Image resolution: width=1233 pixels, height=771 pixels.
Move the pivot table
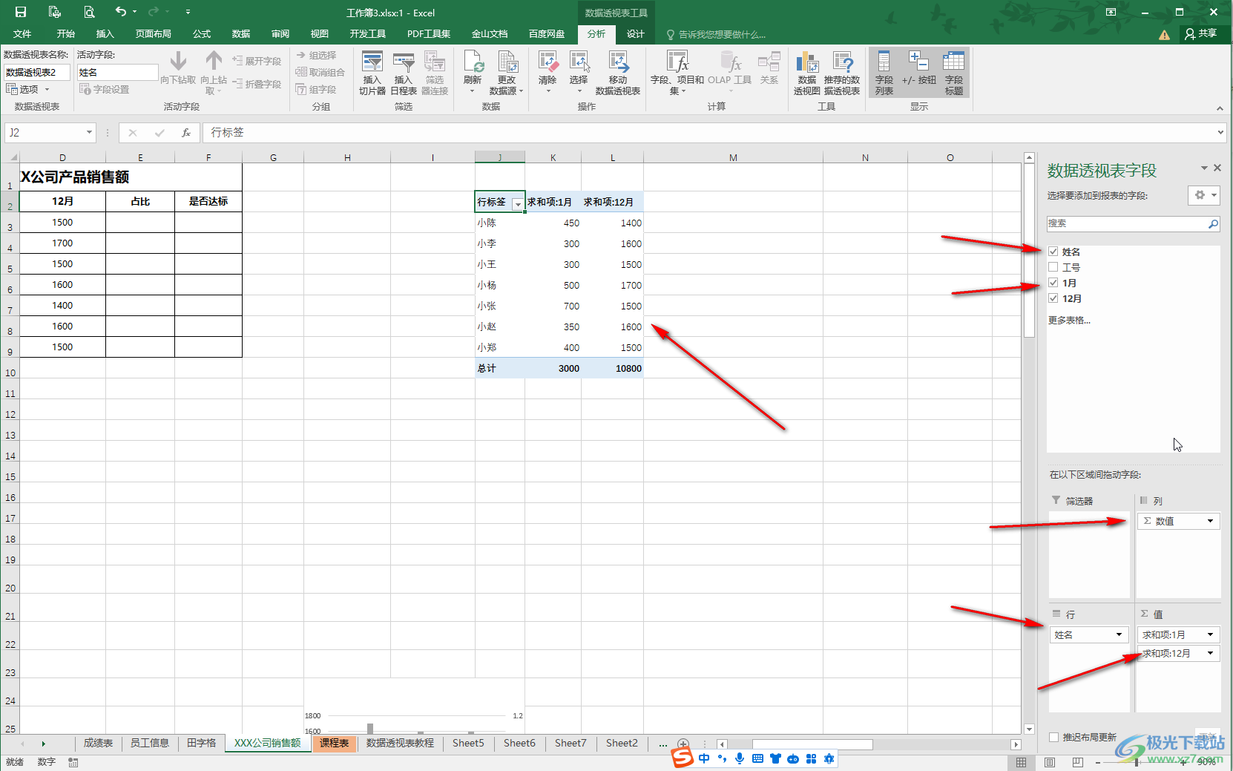click(618, 73)
